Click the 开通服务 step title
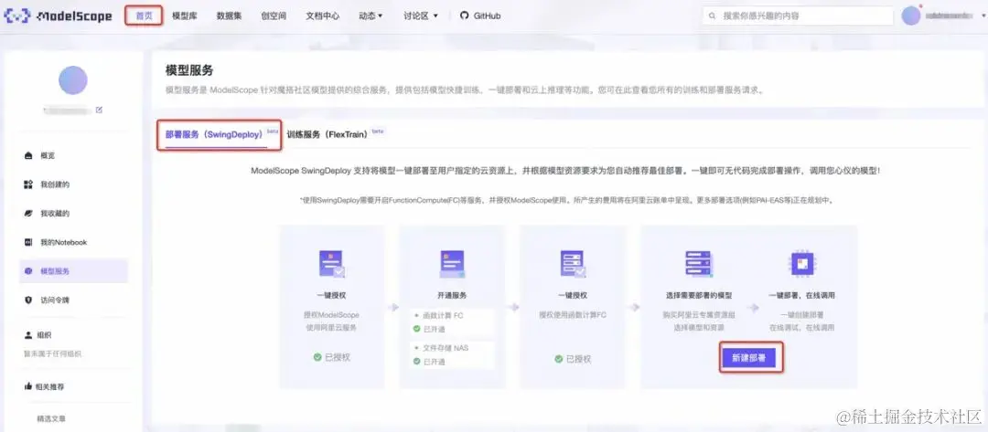This screenshot has height=432, width=988. tap(452, 295)
